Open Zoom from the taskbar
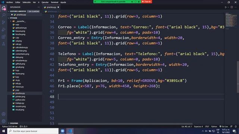Image resolution: width=239 pixels, height=134 pixels. pos(62,131)
